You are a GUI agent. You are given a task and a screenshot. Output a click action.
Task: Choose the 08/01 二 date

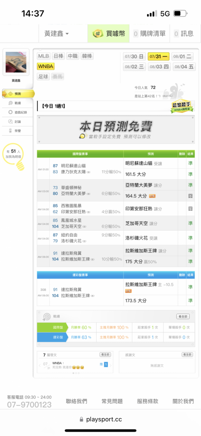182,56
